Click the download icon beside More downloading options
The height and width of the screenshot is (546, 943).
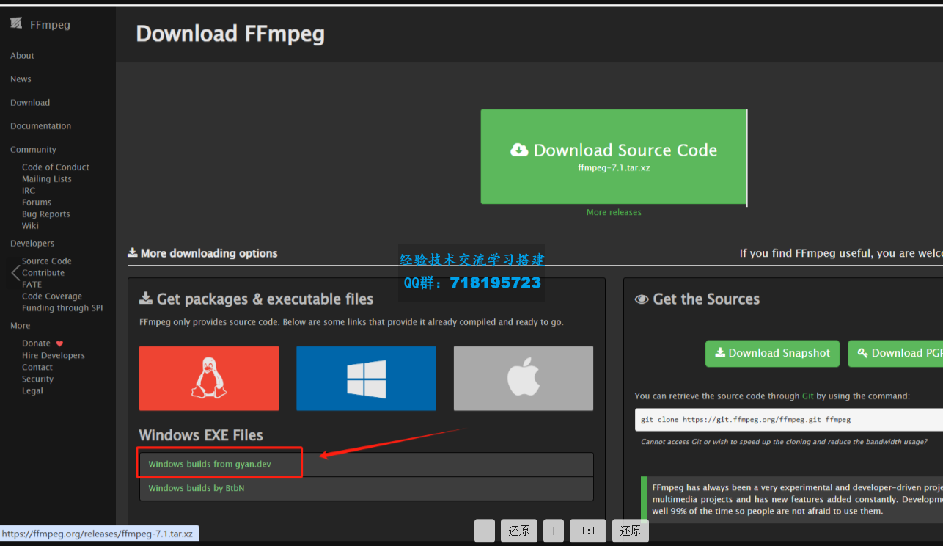click(133, 253)
